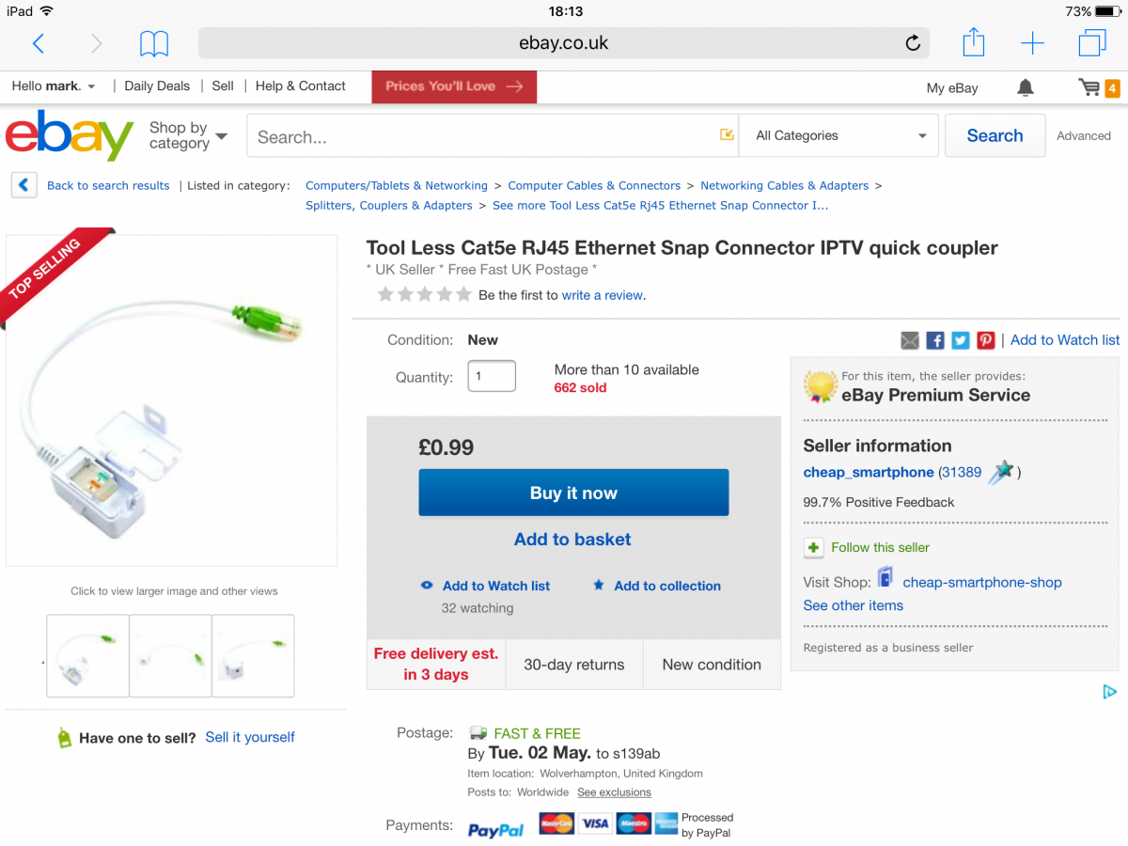Reload page with refresh icon
1128x846 pixels.
912,43
